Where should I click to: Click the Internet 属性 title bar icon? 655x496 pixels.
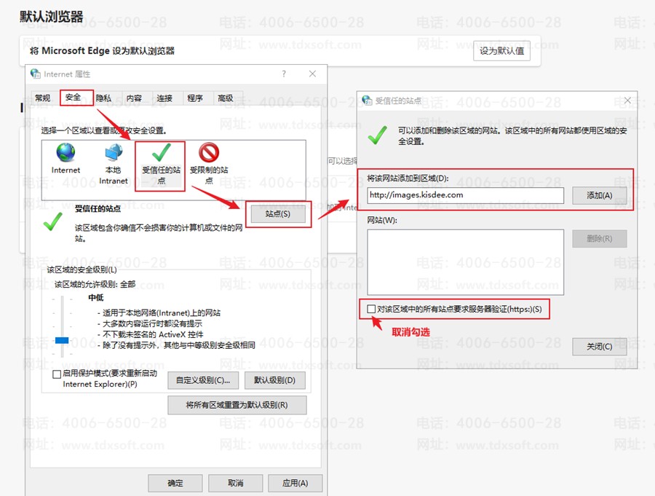click(36, 74)
